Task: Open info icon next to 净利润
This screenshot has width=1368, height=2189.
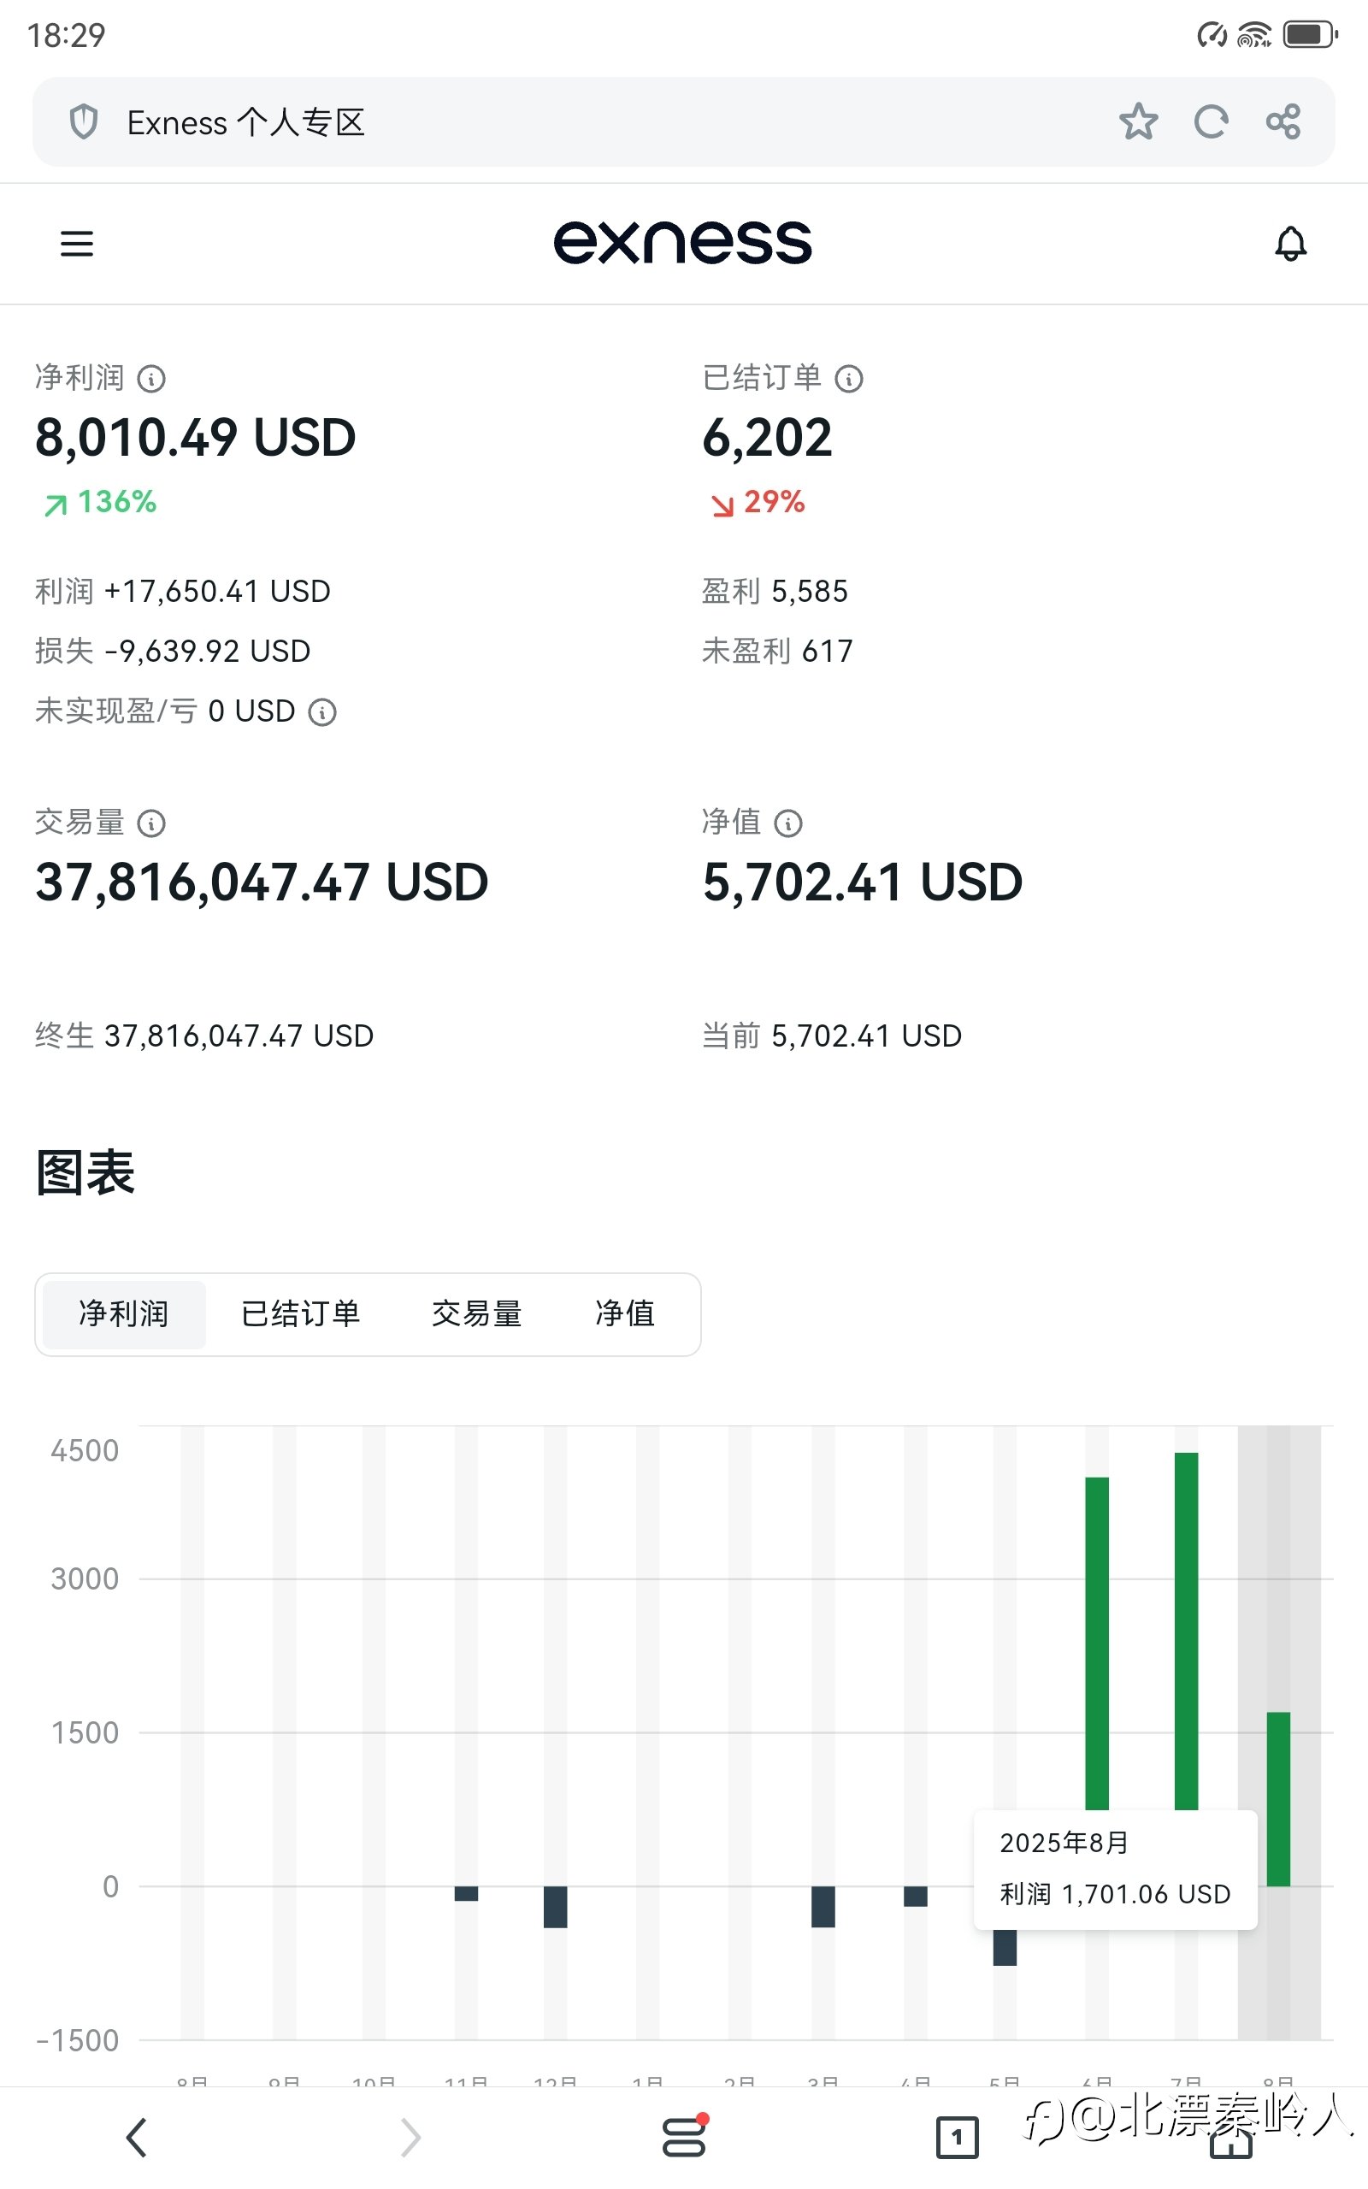Action: pos(151,378)
